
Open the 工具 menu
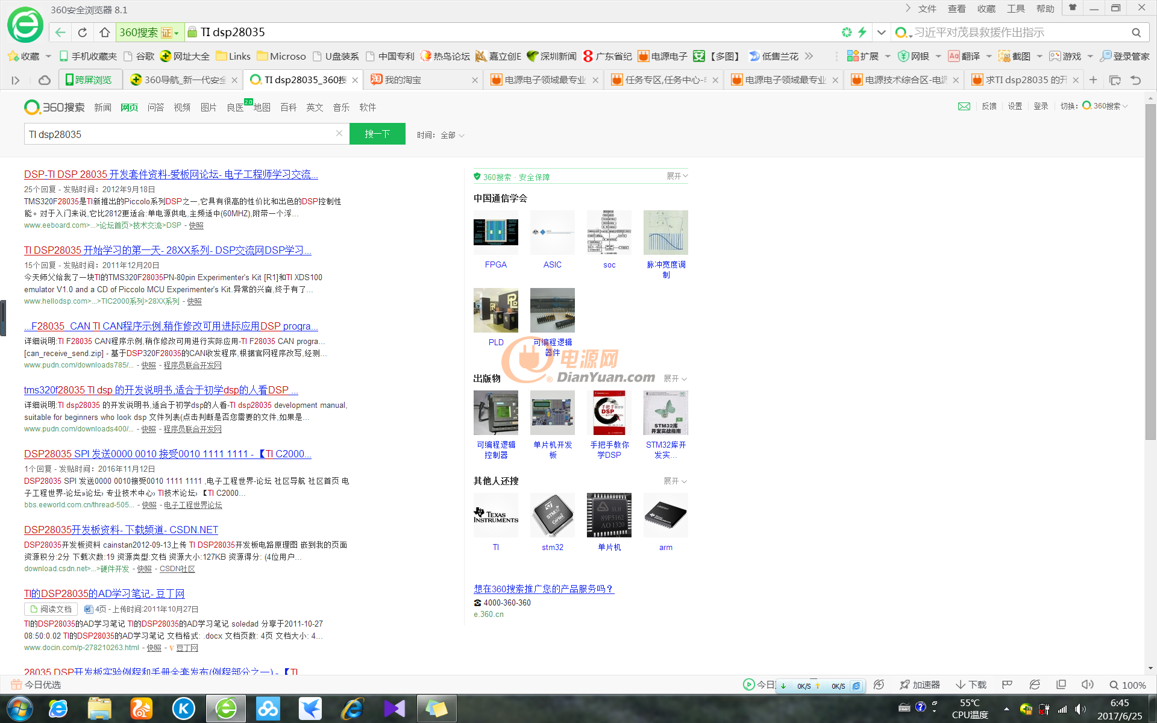click(x=1015, y=8)
